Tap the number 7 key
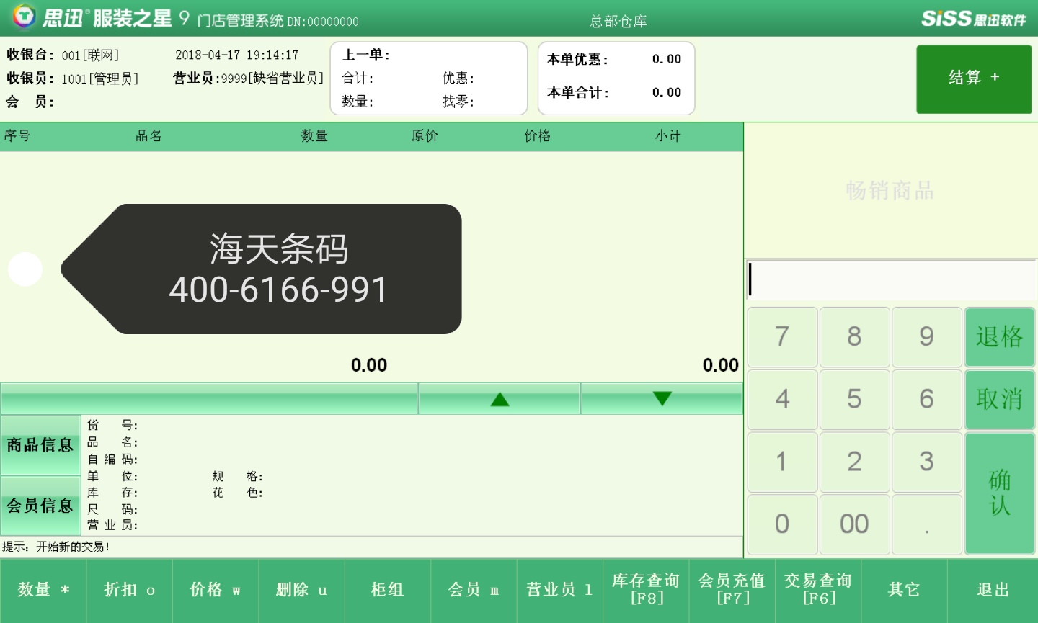 coord(782,337)
